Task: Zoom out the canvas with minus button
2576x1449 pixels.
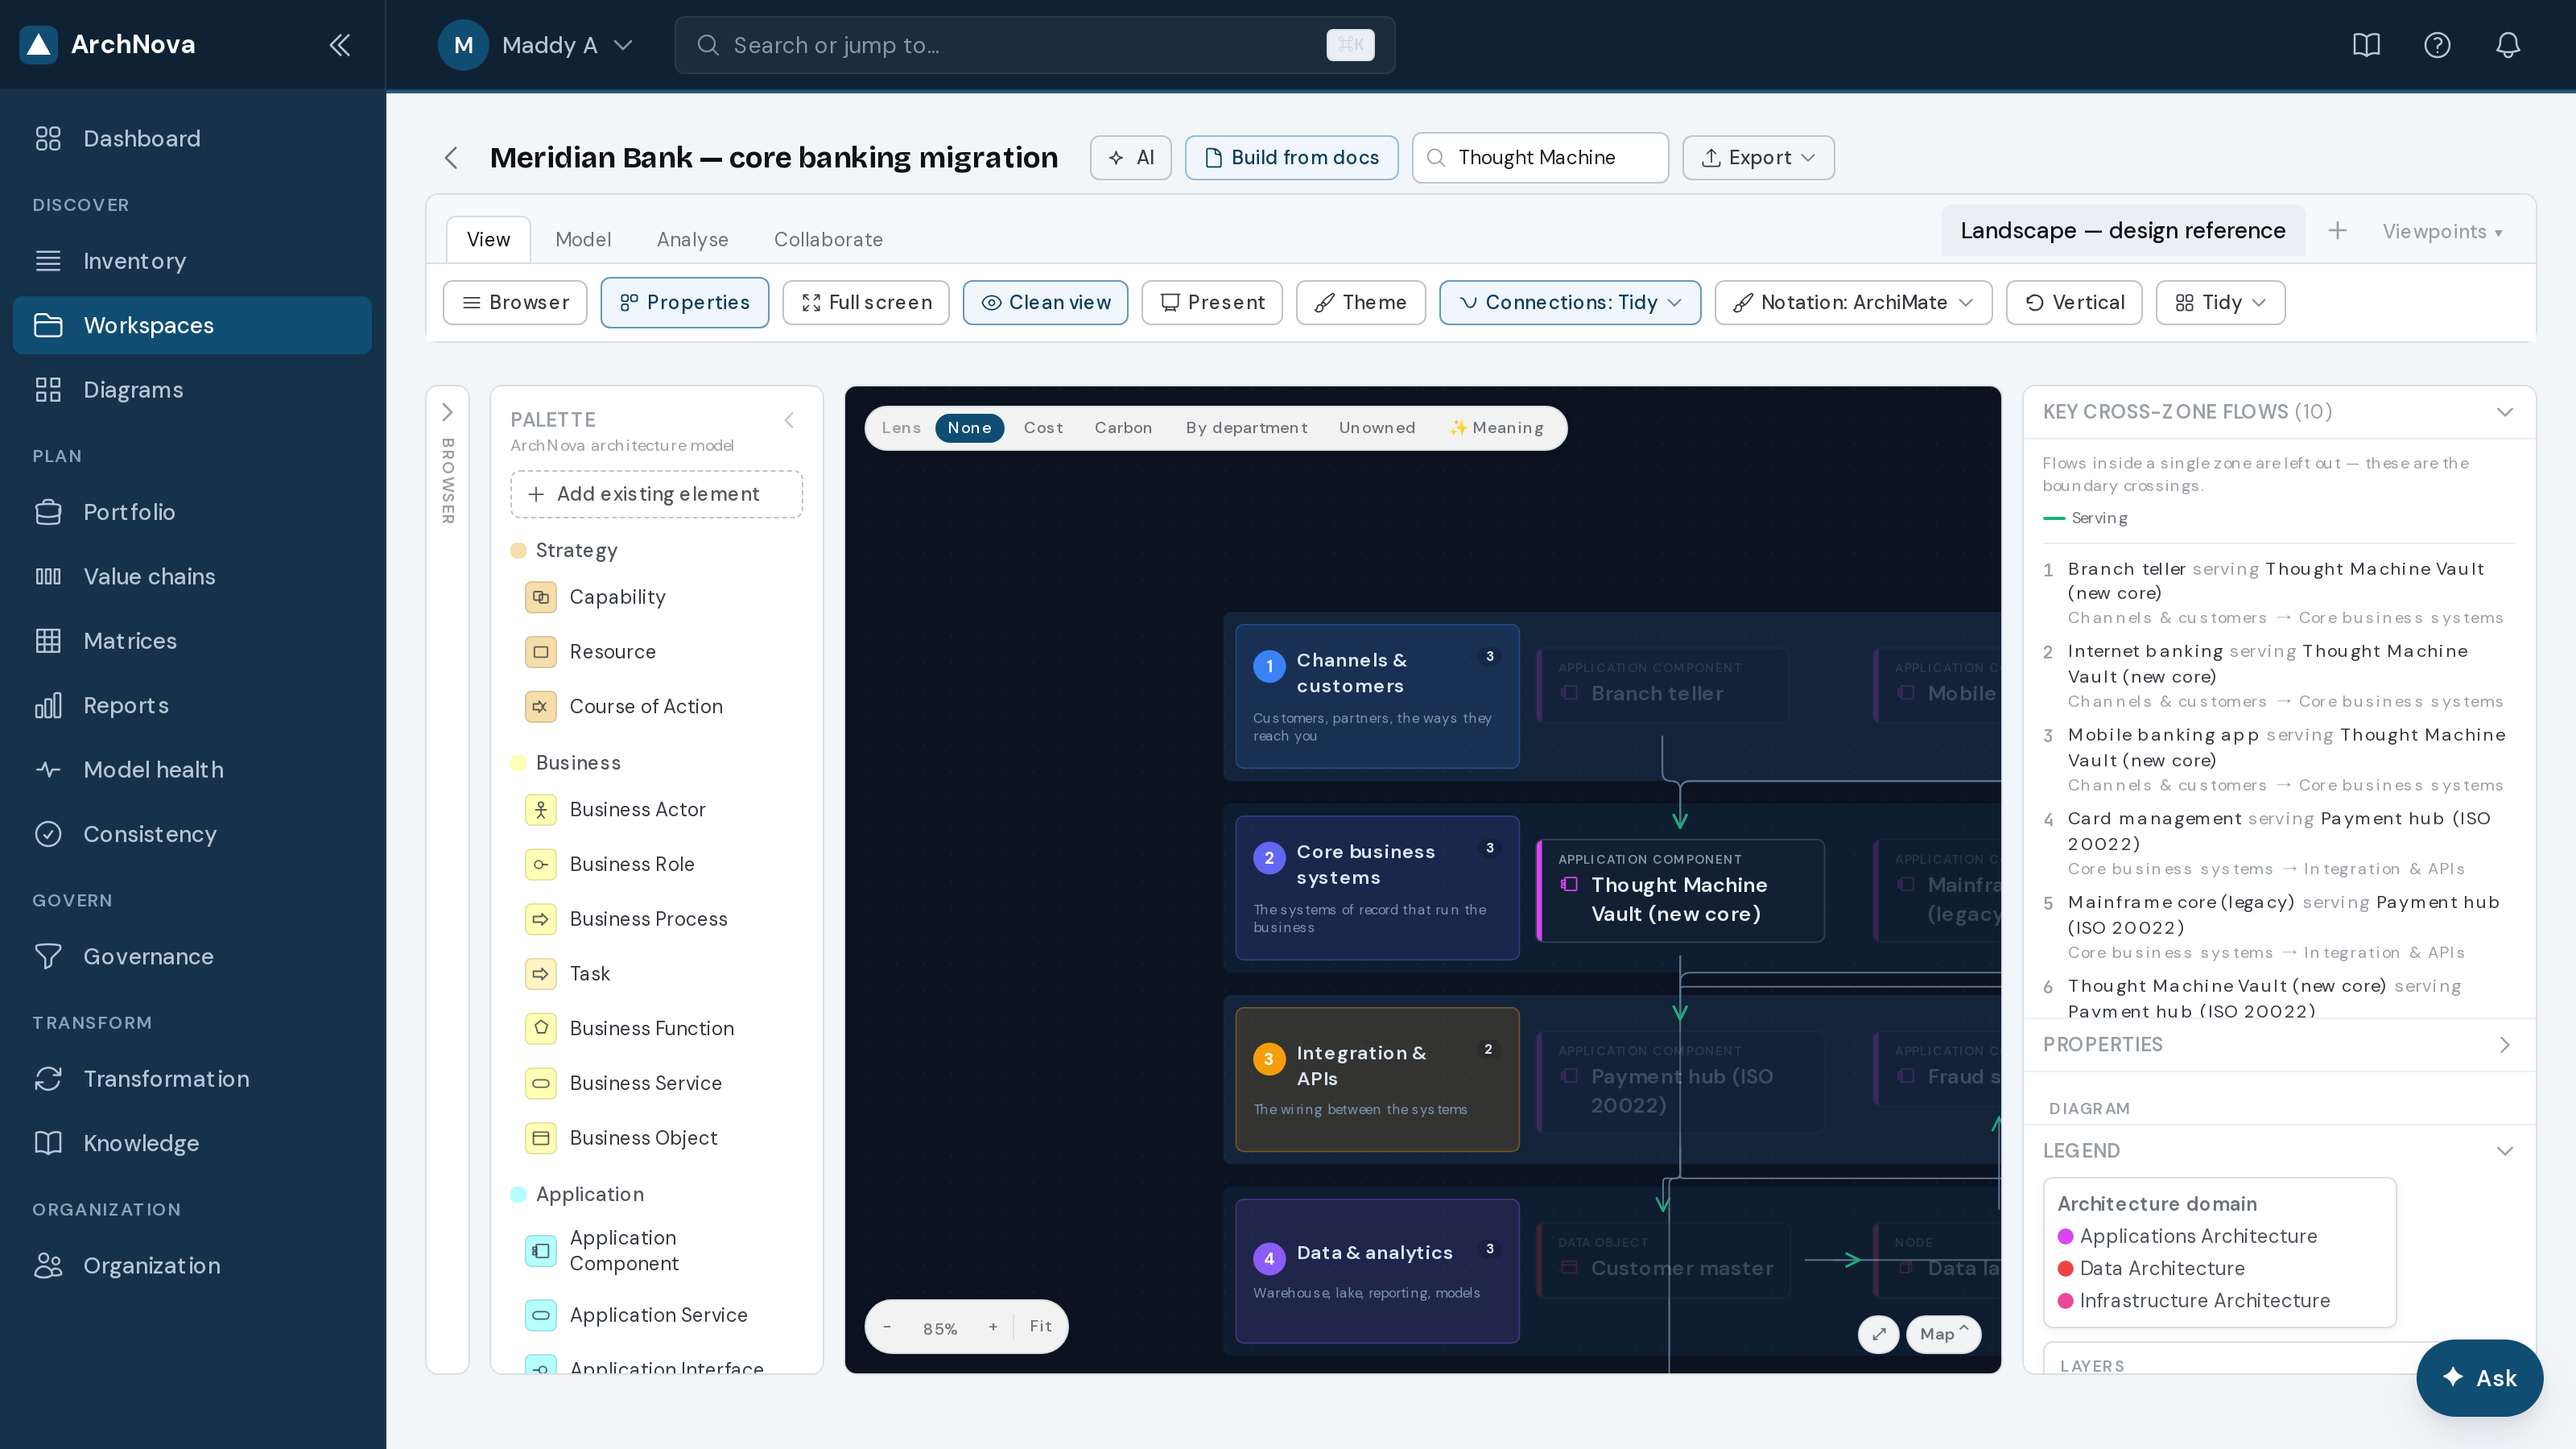Action: point(887,1327)
